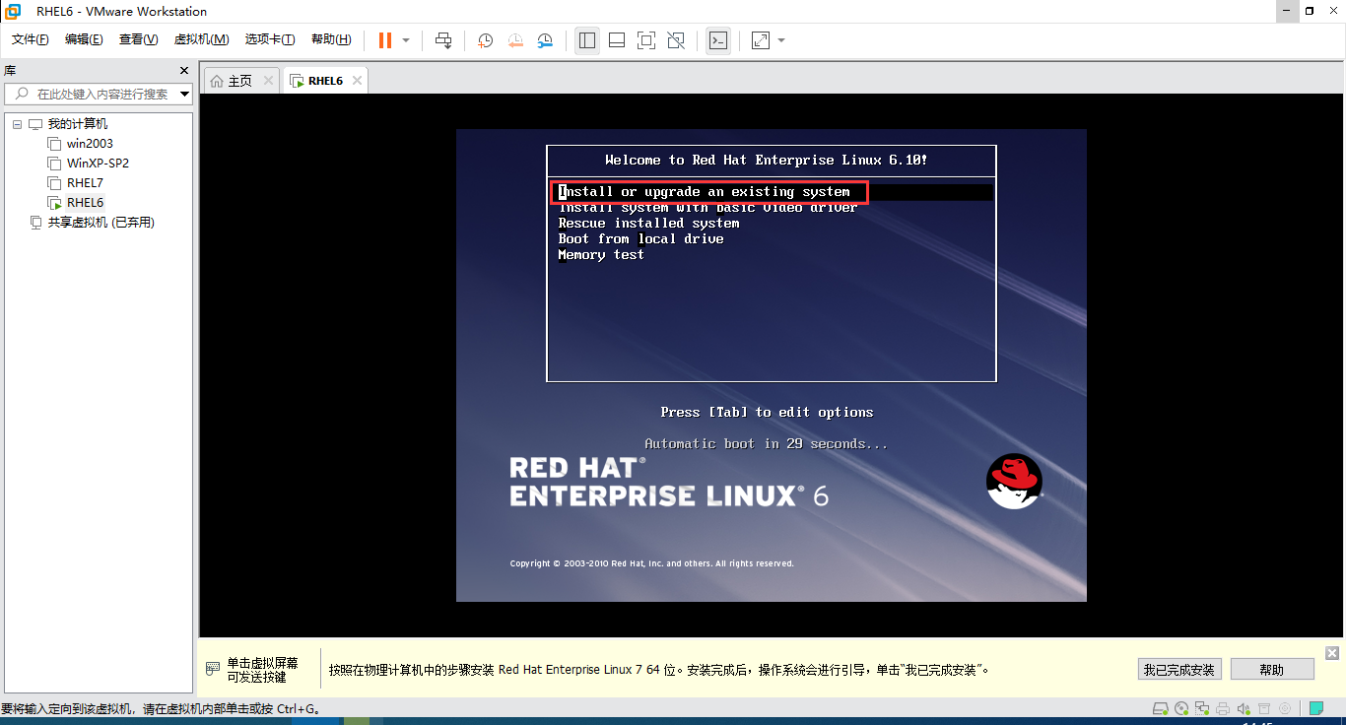The width and height of the screenshot is (1346, 725).
Task: Click the greyed camera device status icon
Action: 1284,708
